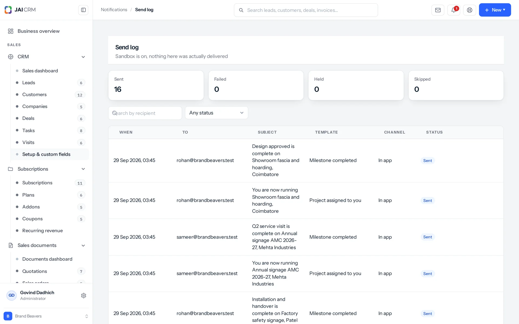The image size is (519, 324).
Task: Open the Any status filter dropdown
Action: pos(217,113)
